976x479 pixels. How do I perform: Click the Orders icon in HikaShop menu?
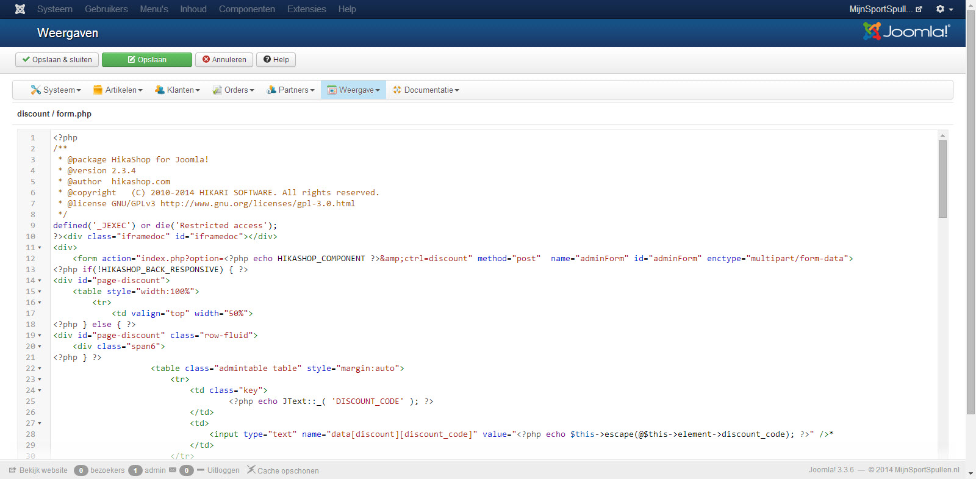217,90
